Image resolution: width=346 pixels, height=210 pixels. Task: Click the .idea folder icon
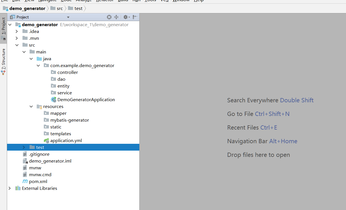click(x=25, y=31)
